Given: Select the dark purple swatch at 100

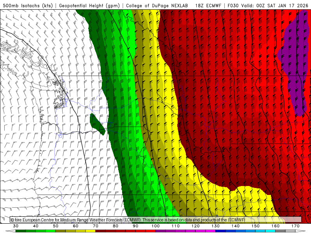Looking at the screenshot, I should point(161,231).
